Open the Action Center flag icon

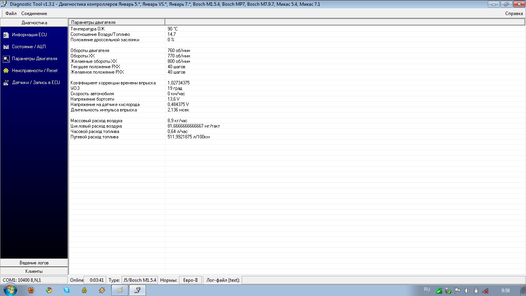click(457, 291)
